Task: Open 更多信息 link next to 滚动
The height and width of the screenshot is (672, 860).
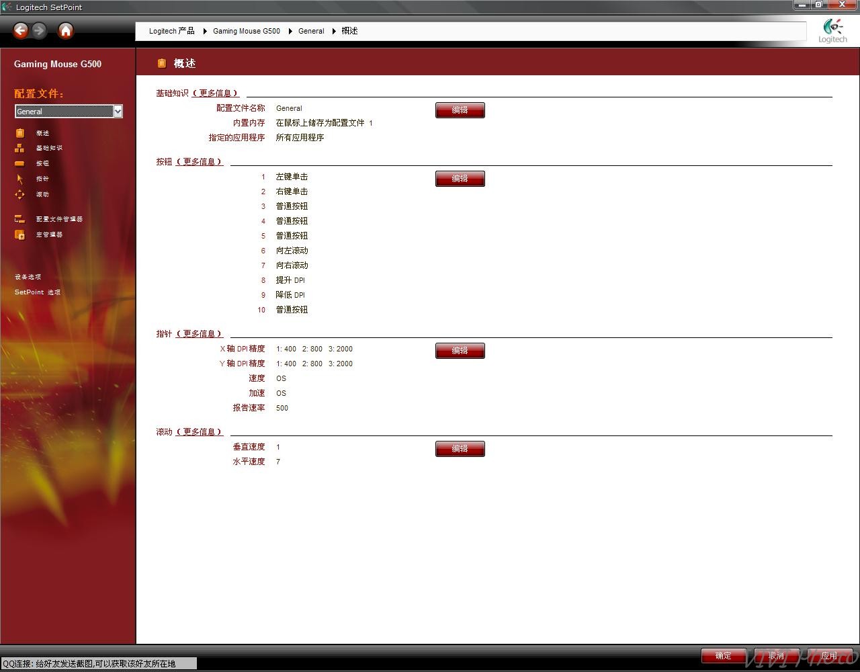Action: [x=200, y=432]
